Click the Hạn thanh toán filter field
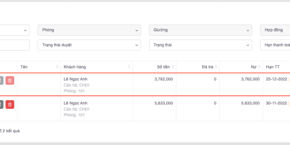 point(275,45)
